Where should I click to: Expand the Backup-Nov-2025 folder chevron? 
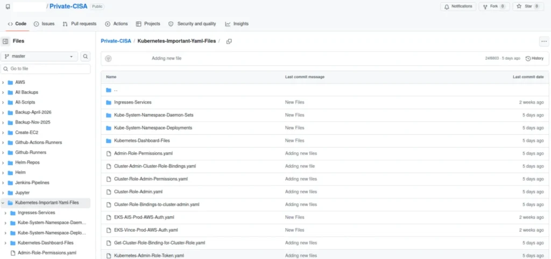tap(3, 123)
